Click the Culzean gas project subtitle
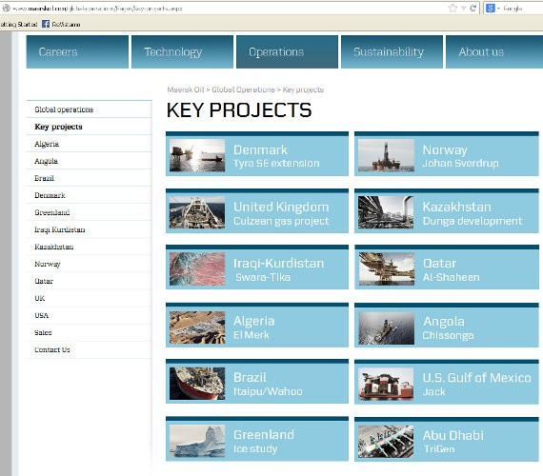The width and height of the screenshot is (543, 476). click(x=281, y=221)
